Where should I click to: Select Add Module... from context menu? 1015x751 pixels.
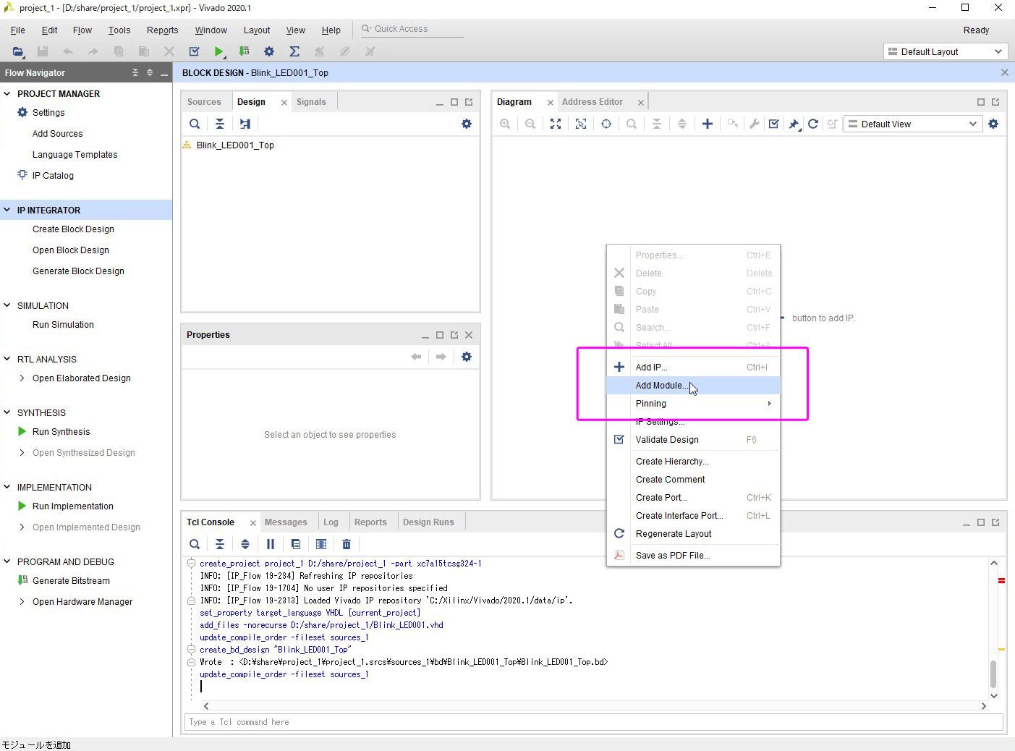[661, 386]
